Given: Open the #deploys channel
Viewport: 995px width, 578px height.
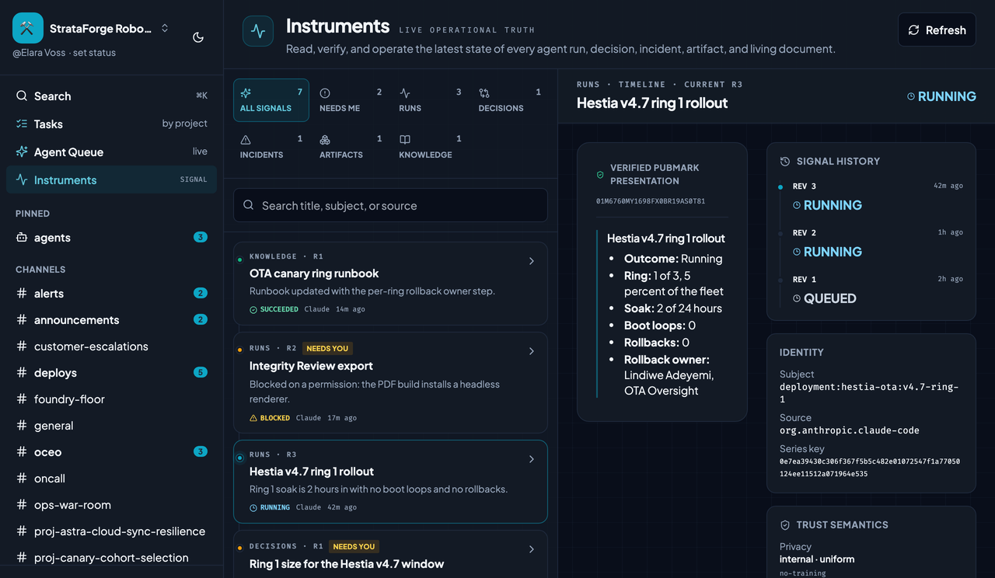Looking at the screenshot, I should pyautogui.click(x=111, y=373).
